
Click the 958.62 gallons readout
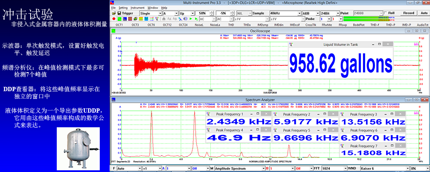341,64
